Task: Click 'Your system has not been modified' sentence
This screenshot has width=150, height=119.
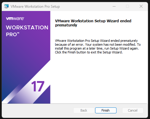Action: pos(111,45)
